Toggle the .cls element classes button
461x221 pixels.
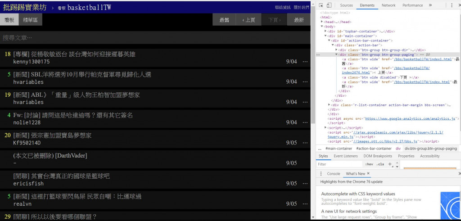pos(380,164)
